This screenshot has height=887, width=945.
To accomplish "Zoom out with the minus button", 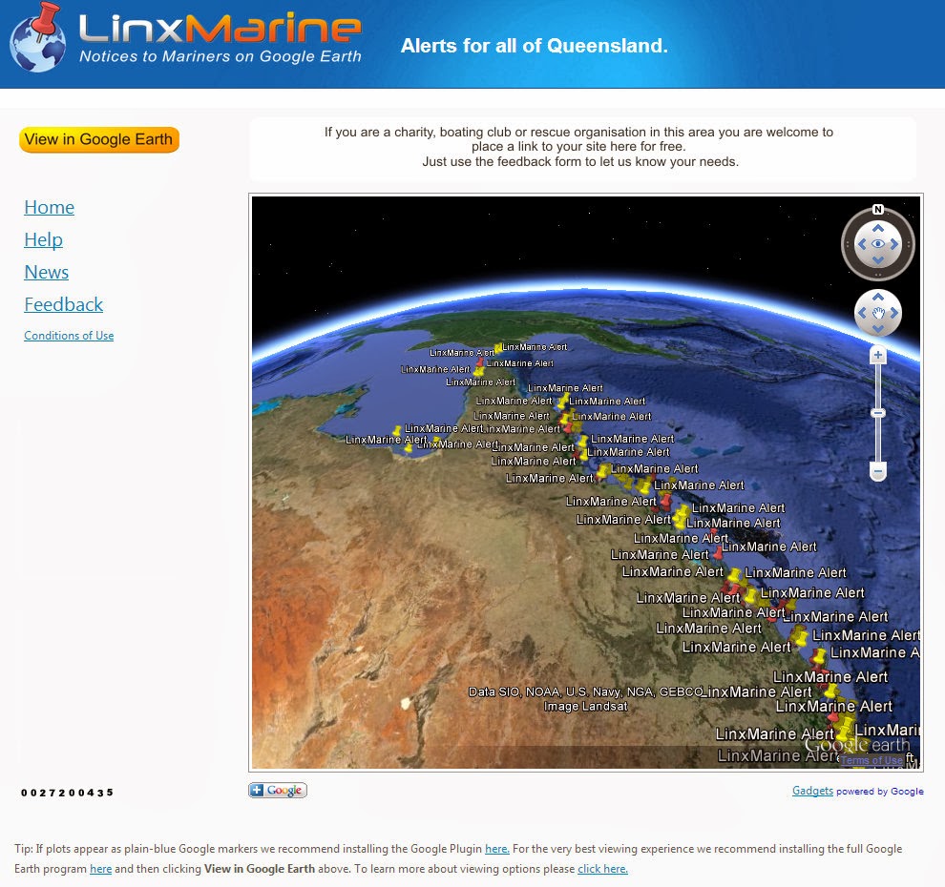I will click(x=877, y=471).
